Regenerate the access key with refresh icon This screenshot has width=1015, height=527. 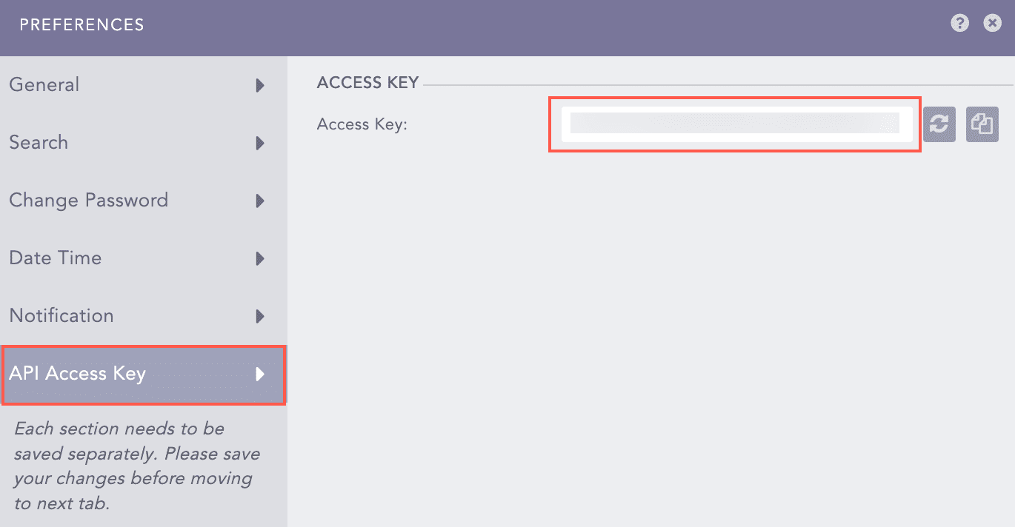(939, 124)
